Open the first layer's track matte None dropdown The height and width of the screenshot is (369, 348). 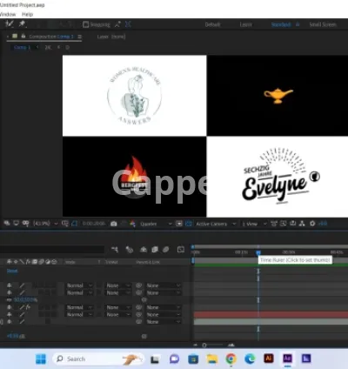point(118,285)
